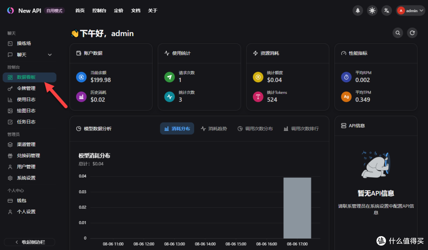Click the 08-06 17:00 chart bar
428x250 pixels.
click(297, 208)
